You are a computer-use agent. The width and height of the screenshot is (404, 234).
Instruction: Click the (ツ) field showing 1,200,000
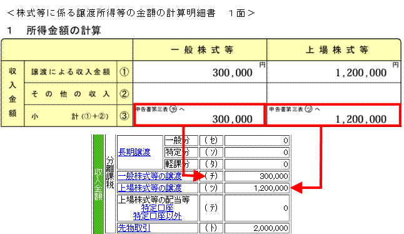pos(256,188)
